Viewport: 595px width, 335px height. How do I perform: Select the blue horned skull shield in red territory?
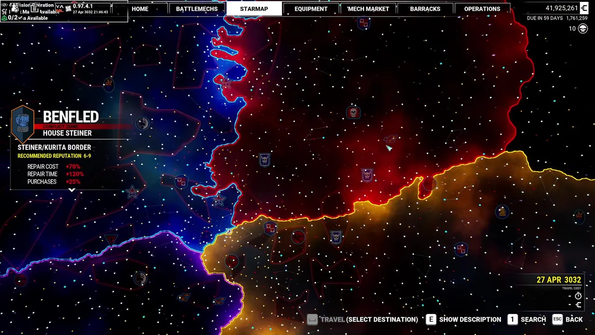(x=264, y=160)
